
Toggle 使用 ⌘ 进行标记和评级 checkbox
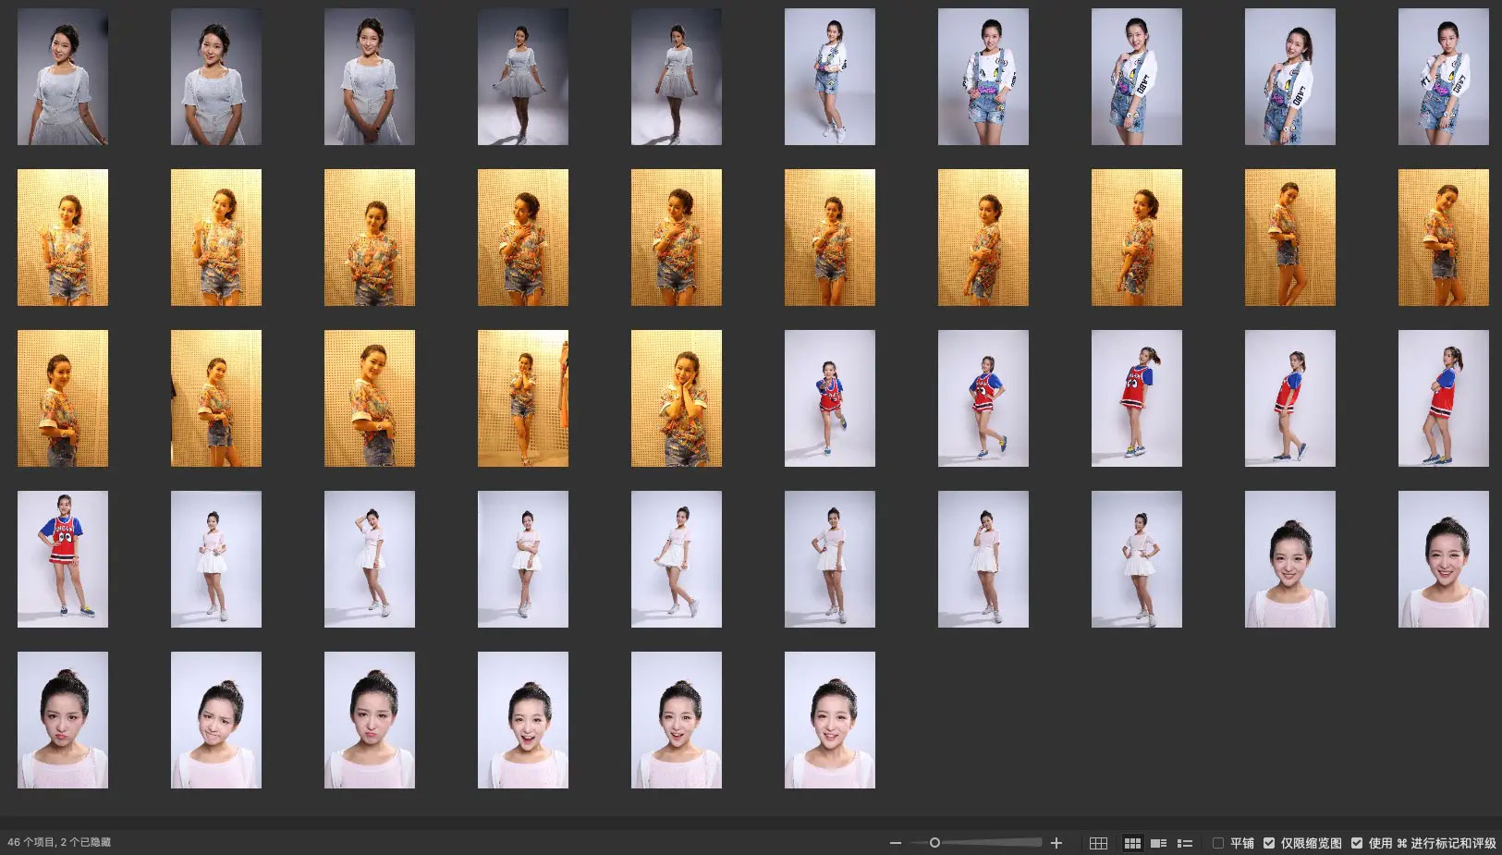(1357, 843)
